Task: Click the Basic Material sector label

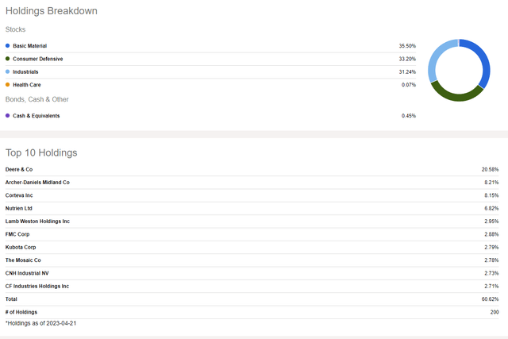Action: pyautogui.click(x=30, y=46)
